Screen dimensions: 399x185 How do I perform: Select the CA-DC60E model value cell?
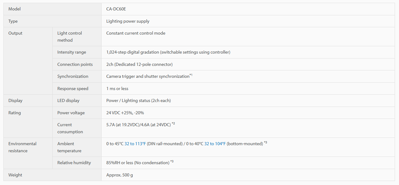pos(248,9)
